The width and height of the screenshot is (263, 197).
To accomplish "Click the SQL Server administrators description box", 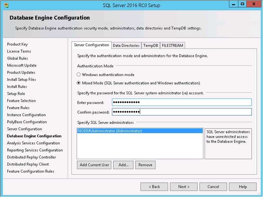I will click(x=228, y=144).
